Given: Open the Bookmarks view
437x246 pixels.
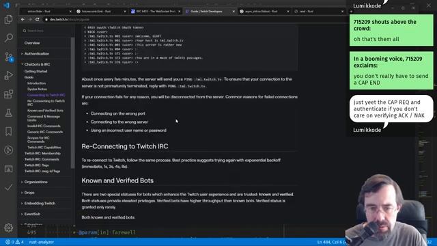Looking at the screenshot, I should click(x=8, y=131).
